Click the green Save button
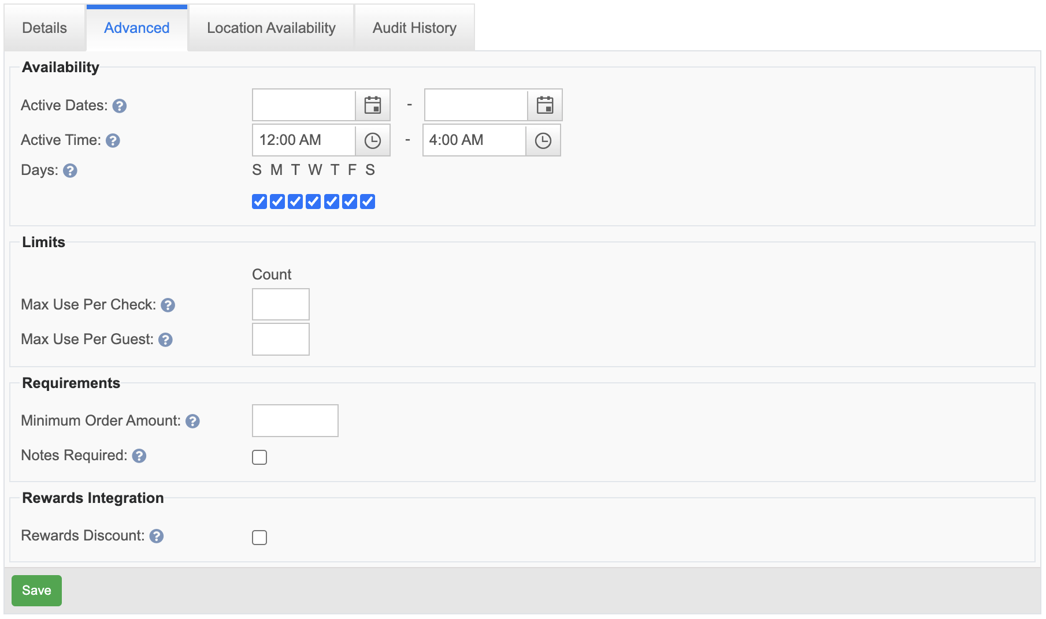The image size is (1046, 619). pyautogui.click(x=36, y=590)
